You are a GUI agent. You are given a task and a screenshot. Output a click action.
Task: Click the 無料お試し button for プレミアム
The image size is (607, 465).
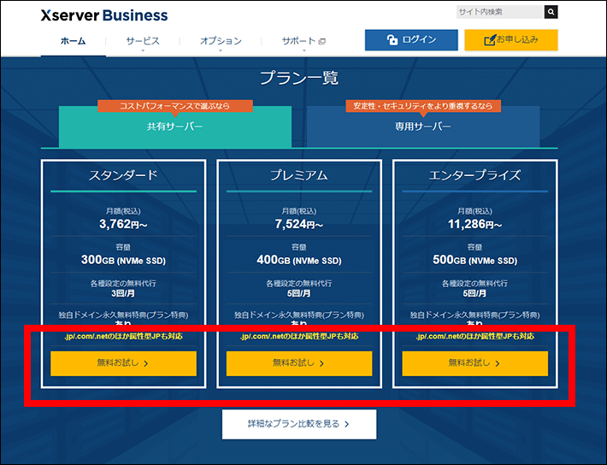tap(299, 363)
